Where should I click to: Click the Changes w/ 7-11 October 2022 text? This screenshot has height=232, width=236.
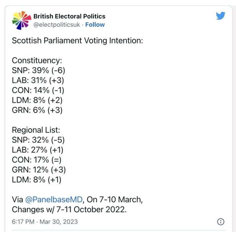(x=69, y=209)
